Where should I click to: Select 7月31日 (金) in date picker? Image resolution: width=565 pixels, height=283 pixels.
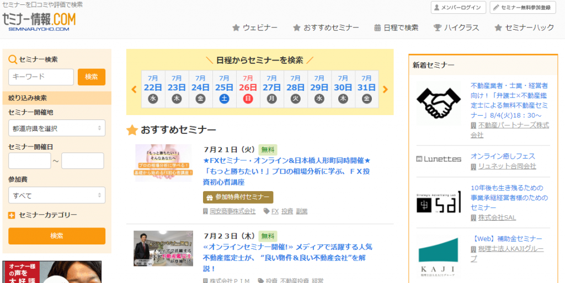(367, 89)
